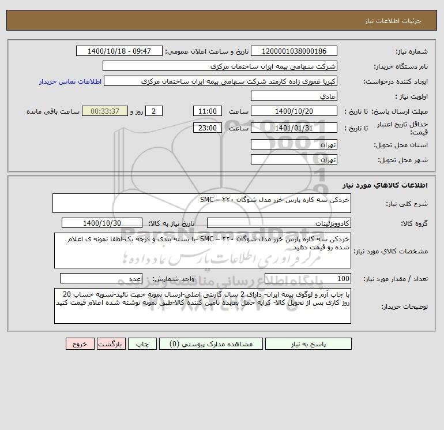Click the delivery province field تهران
Viewport: 444px width, 430px height.
point(294,144)
